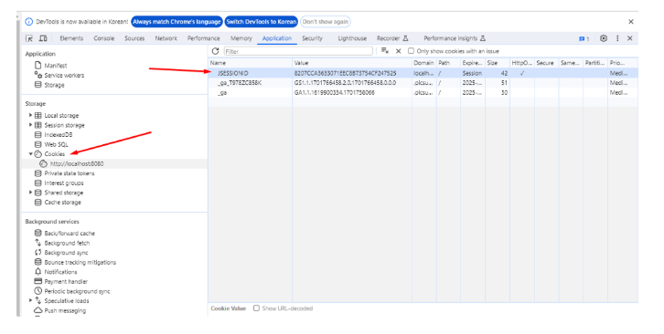Open the Security tab
The height and width of the screenshot is (334, 664).
[x=313, y=38]
